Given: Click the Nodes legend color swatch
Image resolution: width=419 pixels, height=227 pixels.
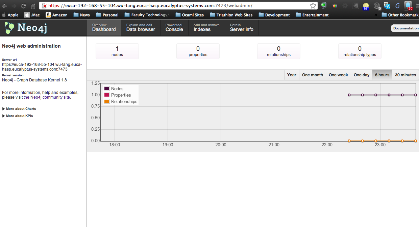Looking at the screenshot, I should (x=107, y=89).
